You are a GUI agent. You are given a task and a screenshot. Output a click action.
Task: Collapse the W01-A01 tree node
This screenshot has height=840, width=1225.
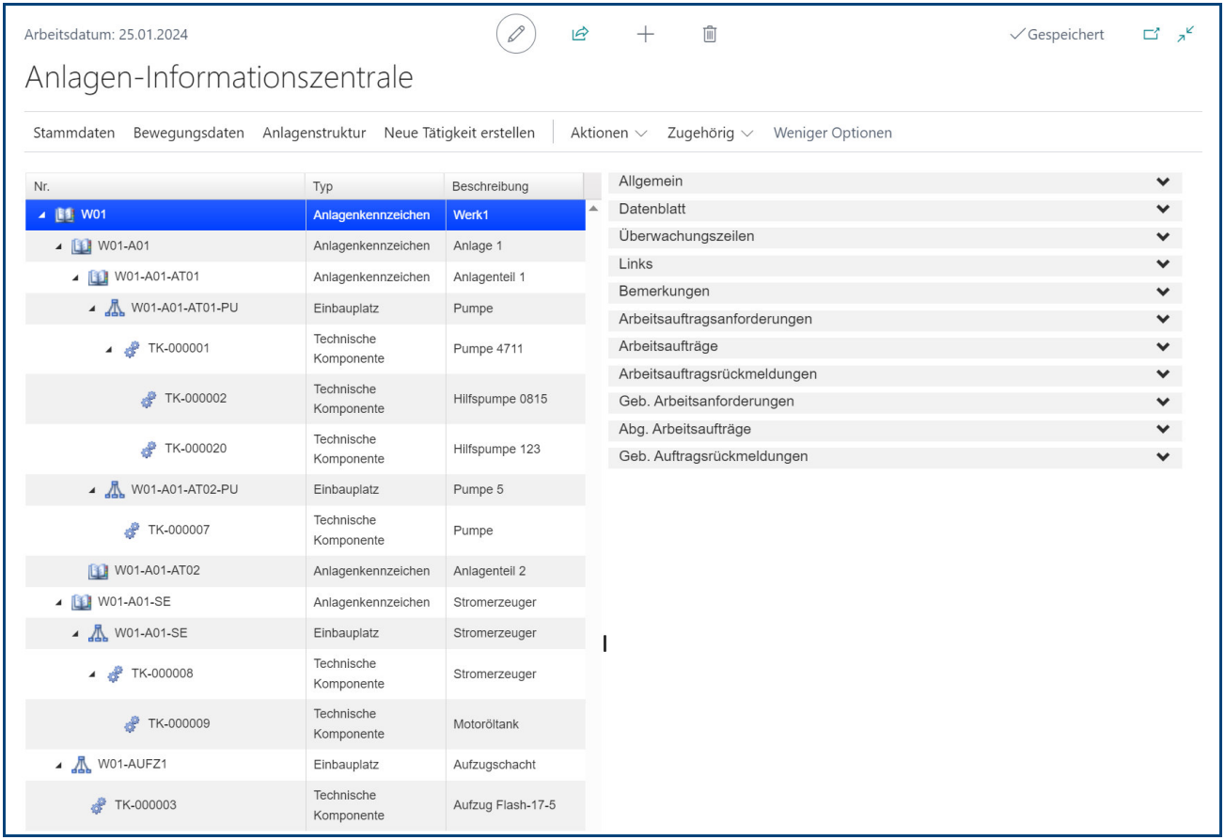tap(59, 246)
